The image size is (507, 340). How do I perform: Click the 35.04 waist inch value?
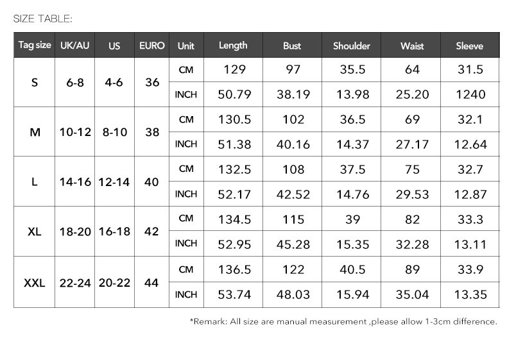pos(412,294)
